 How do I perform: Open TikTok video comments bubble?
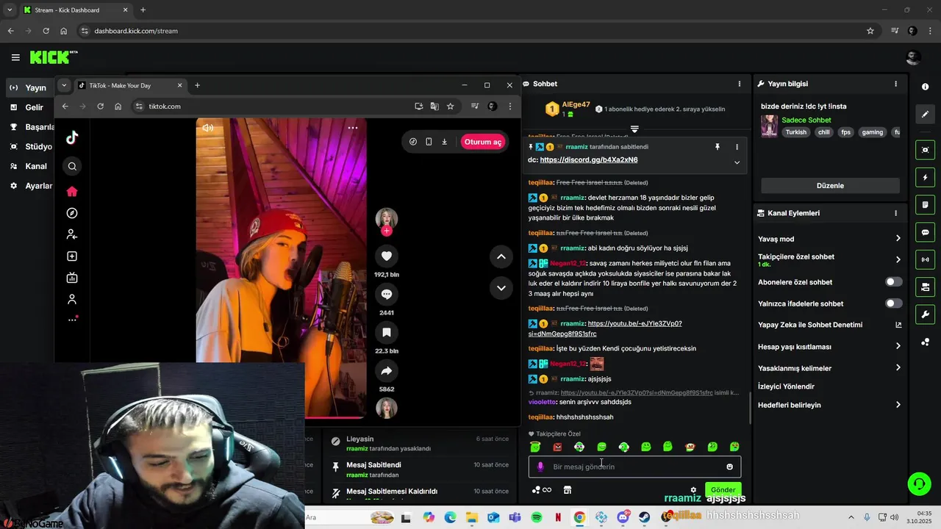[x=387, y=295]
